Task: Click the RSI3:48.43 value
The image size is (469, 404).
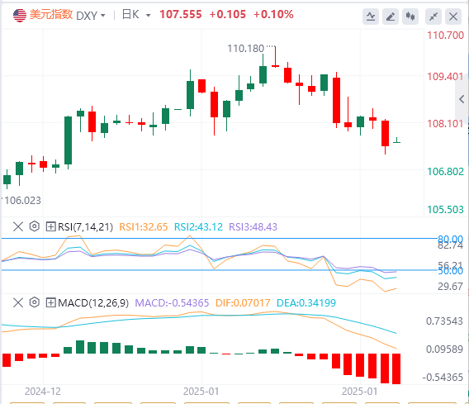Action: tap(253, 227)
